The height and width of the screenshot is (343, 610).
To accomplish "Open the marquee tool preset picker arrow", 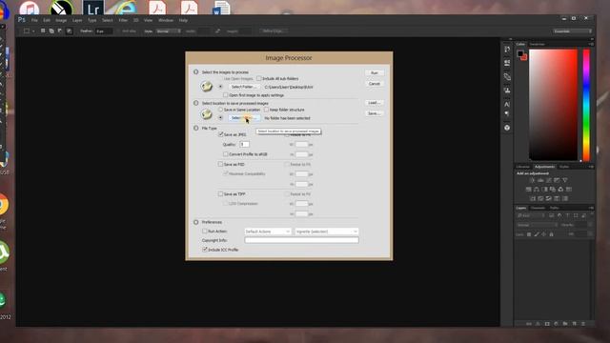I will (x=34, y=31).
